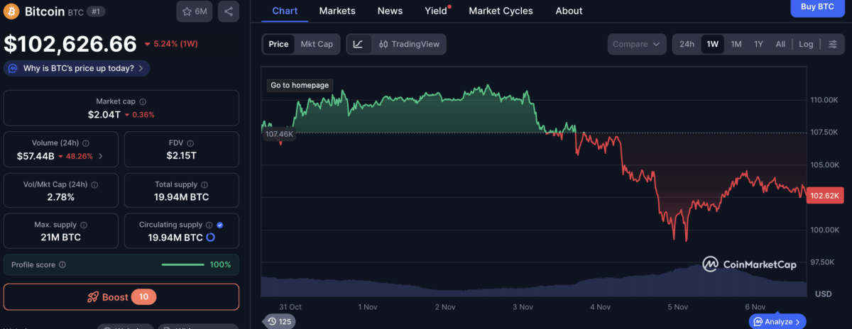Click circulating supply verified badge
Image resolution: width=852 pixels, height=329 pixels.
[x=219, y=225]
